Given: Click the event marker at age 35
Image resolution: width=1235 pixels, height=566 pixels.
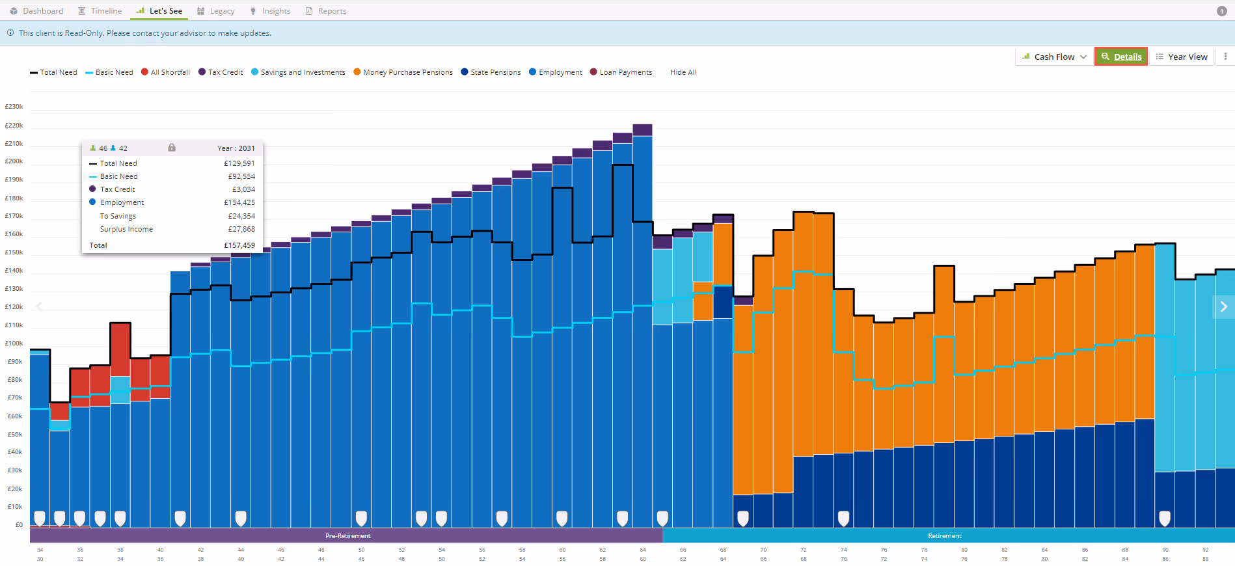Looking at the screenshot, I should tap(60, 518).
